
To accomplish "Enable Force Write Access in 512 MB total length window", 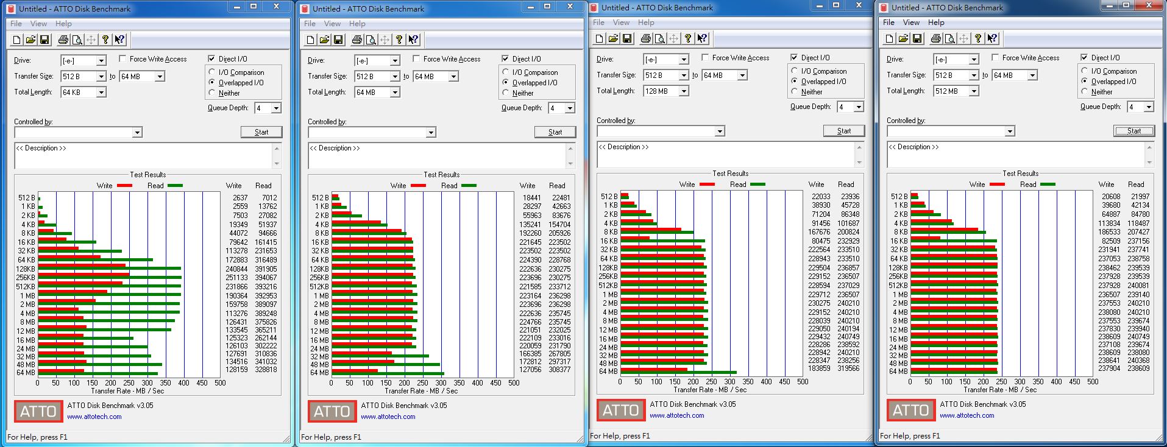I will (995, 58).
